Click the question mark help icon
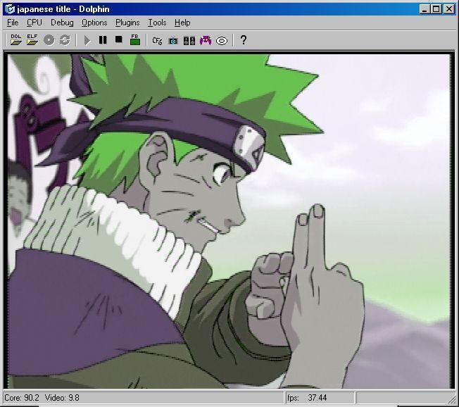The height and width of the screenshot is (407, 459). pyautogui.click(x=244, y=40)
